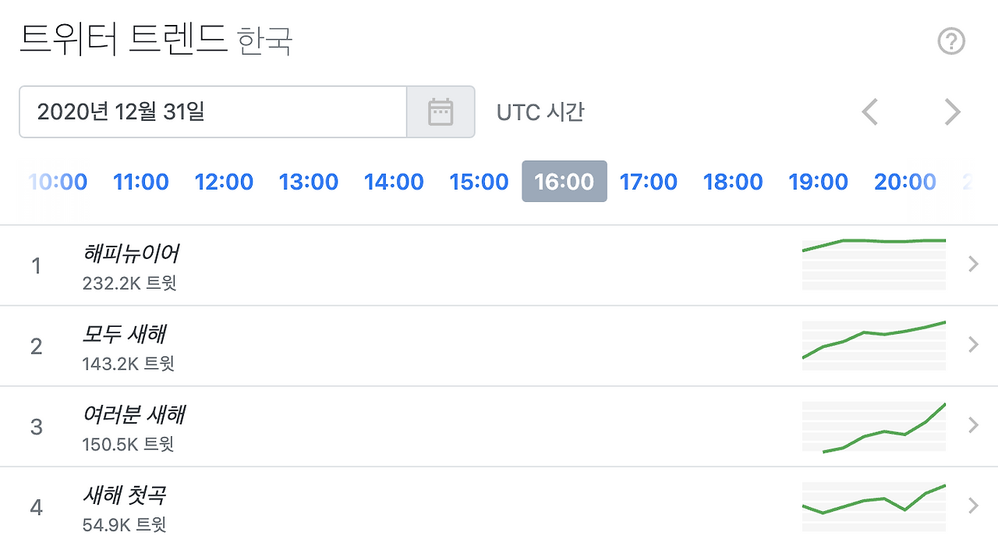Viewport: 998px width, 543px height.
Task: Expand trend details for 모두 새해
Action: [x=971, y=344]
